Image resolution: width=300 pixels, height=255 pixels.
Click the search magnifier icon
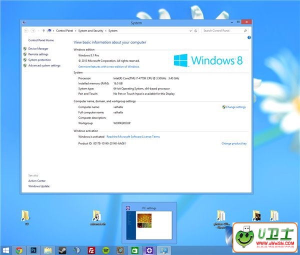point(245,30)
